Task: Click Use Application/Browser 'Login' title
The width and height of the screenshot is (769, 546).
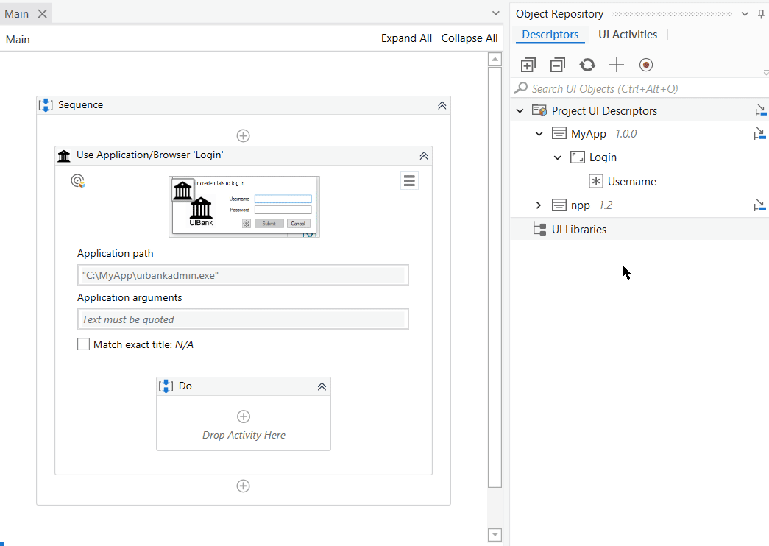Action: click(150, 155)
